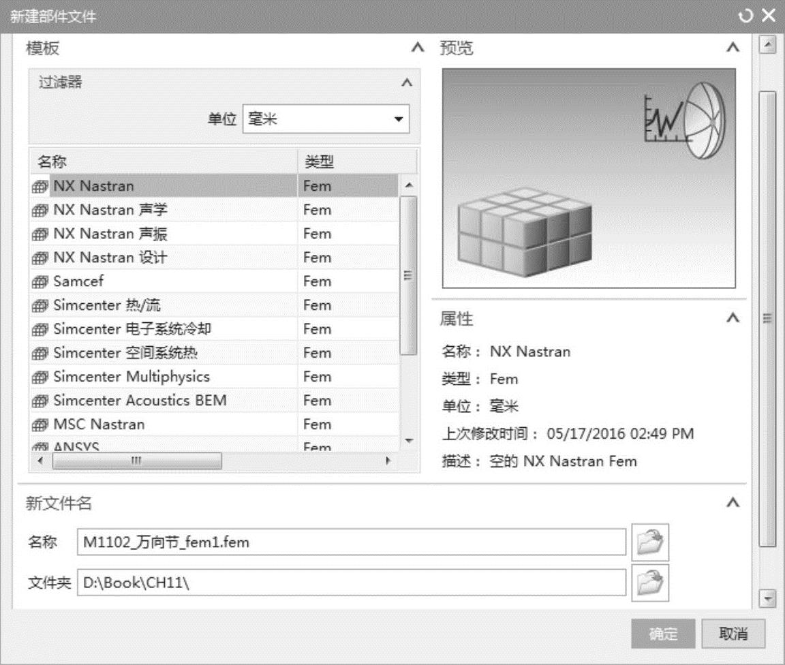Collapse the 新文件名 section
This screenshot has width=785, height=665.
click(733, 503)
